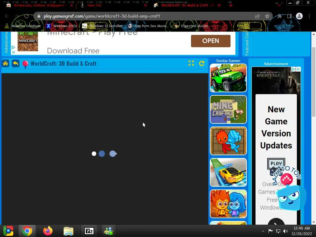Click the OPEN button on Minecraft ad
316x237 pixels.
pyautogui.click(x=210, y=41)
